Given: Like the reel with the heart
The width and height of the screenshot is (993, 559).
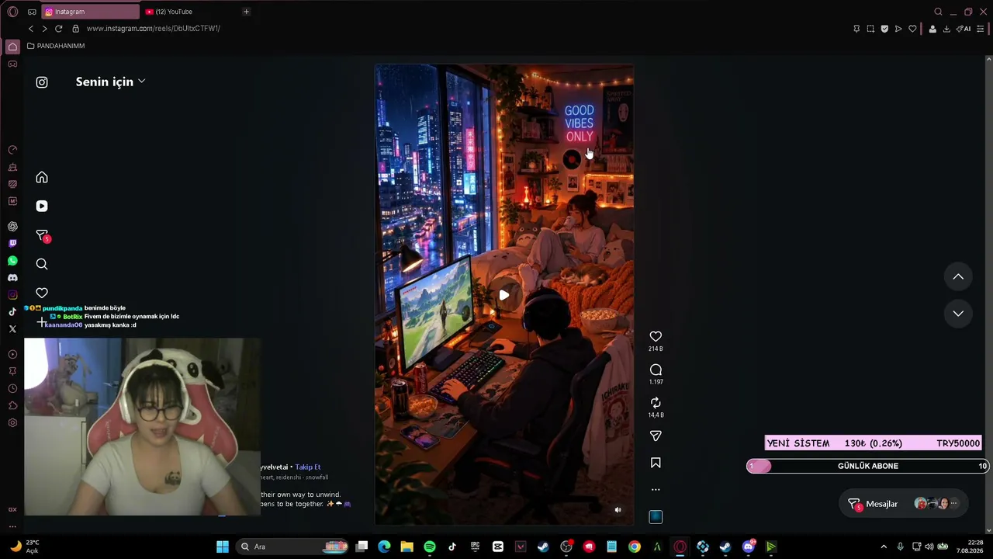Looking at the screenshot, I should tap(656, 336).
